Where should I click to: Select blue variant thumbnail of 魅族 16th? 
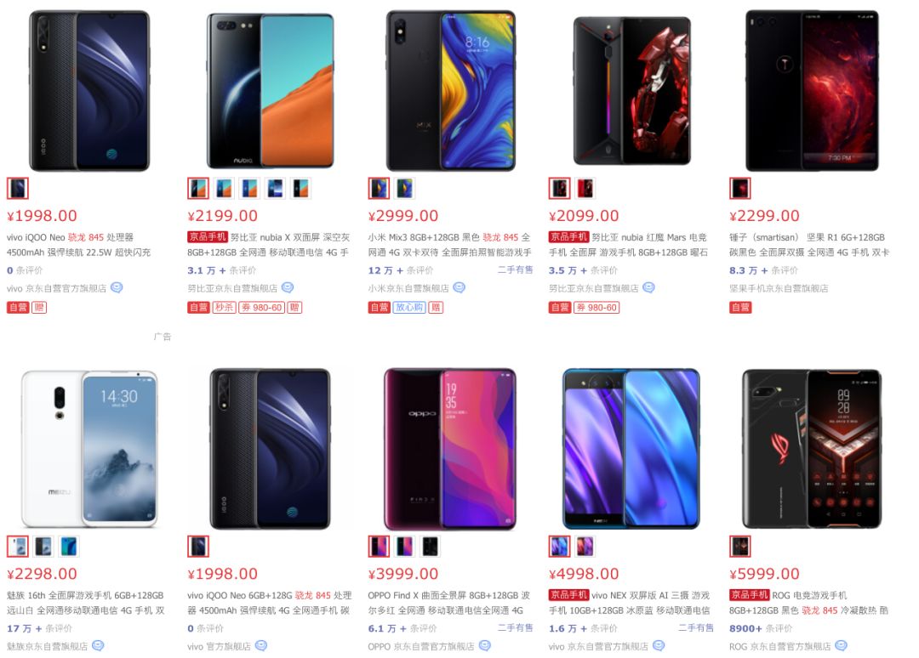69,546
